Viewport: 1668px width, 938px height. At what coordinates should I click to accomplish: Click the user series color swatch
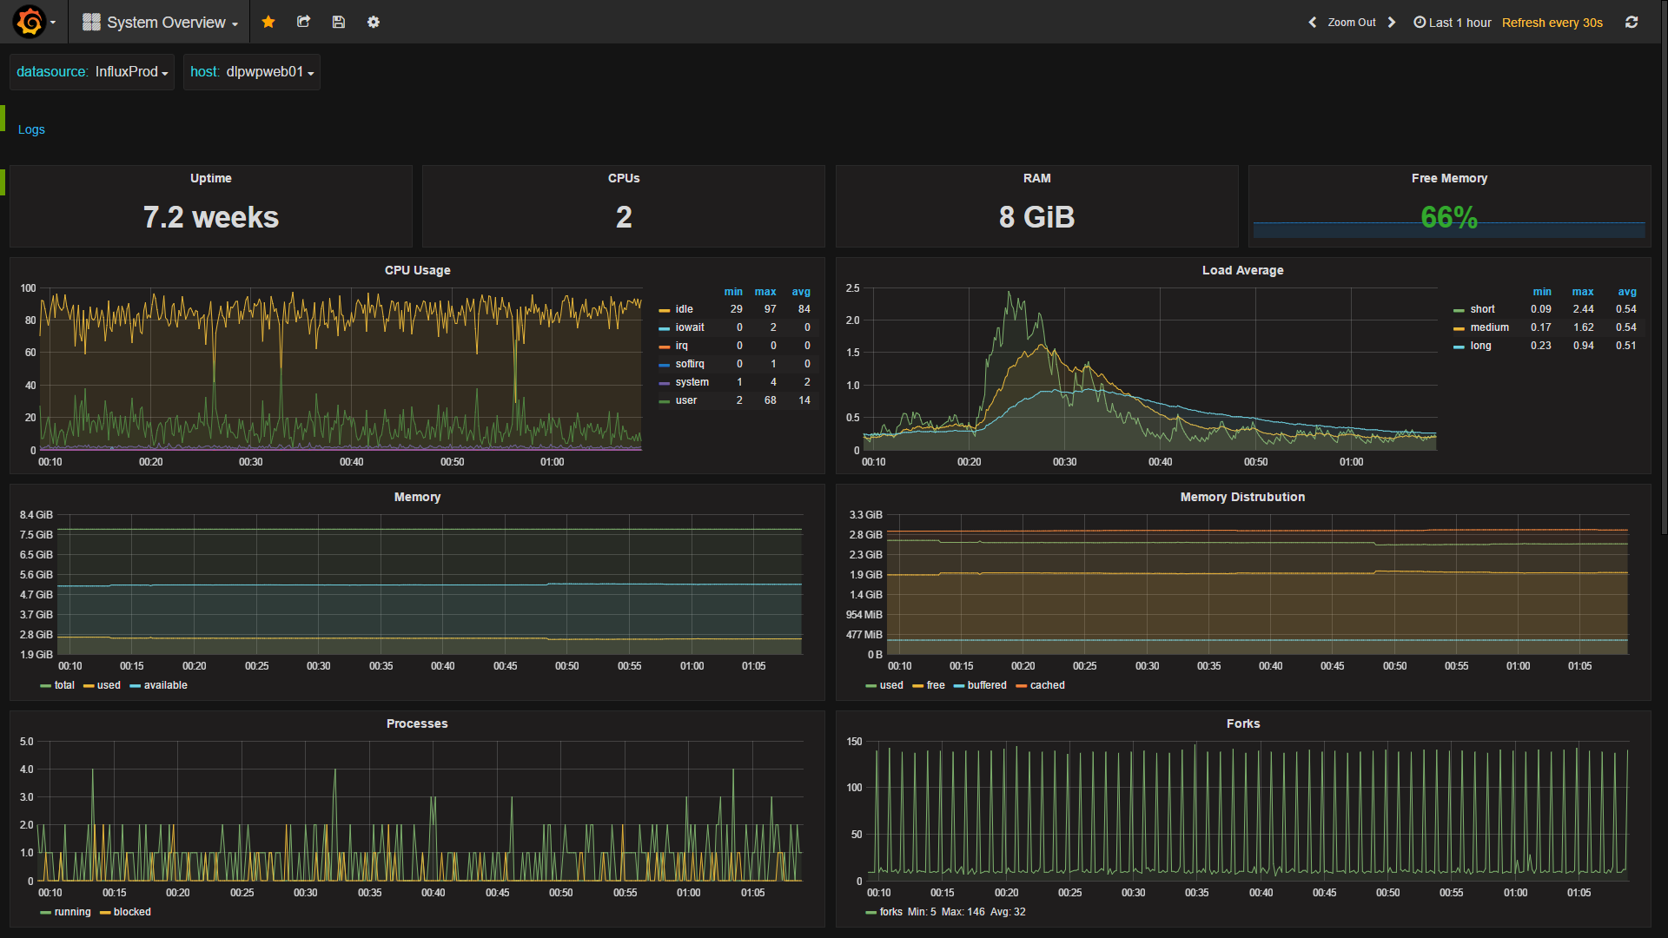(x=665, y=401)
